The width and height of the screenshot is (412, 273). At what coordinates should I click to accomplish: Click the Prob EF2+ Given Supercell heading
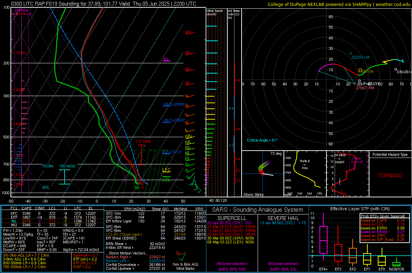[x=383, y=216]
